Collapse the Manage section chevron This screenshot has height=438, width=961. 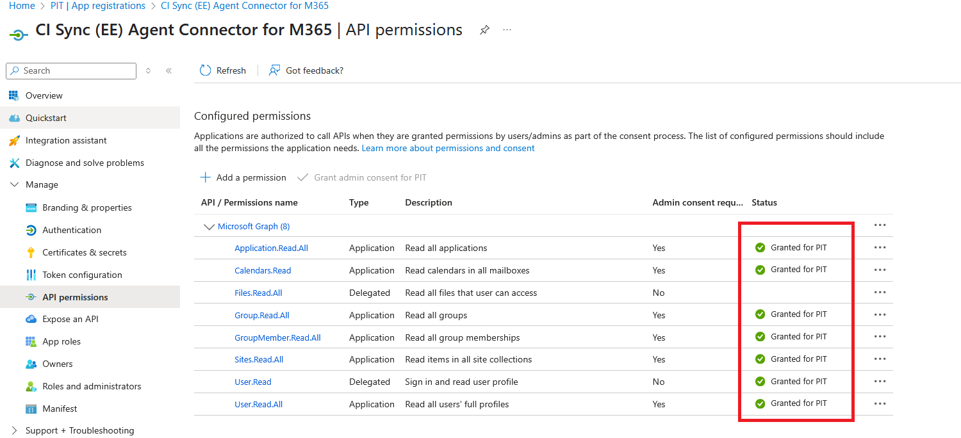click(x=14, y=184)
